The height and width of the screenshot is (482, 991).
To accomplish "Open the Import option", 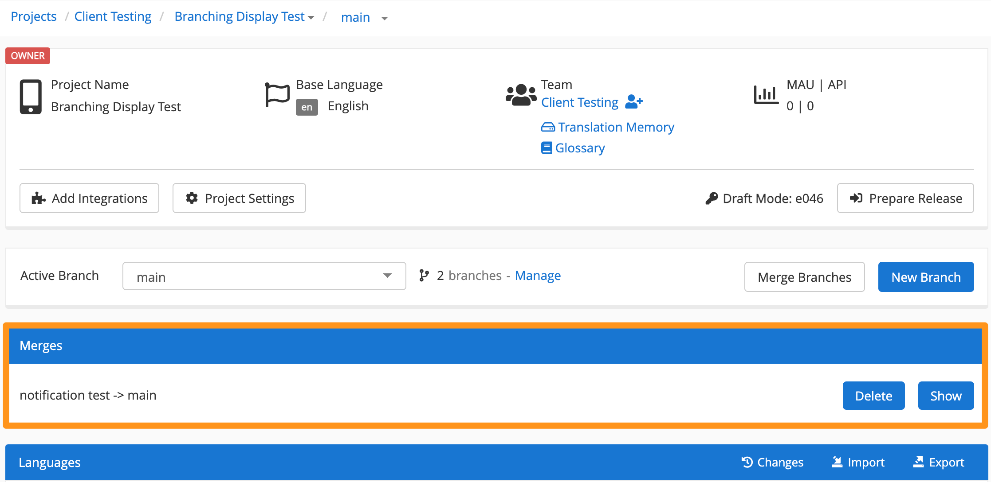I will [x=858, y=463].
